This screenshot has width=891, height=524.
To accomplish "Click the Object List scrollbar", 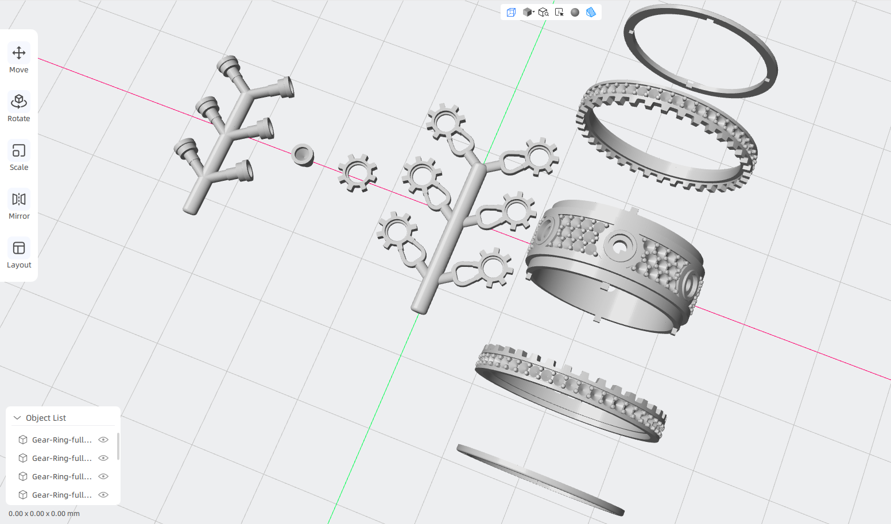I will pyautogui.click(x=118, y=447).
